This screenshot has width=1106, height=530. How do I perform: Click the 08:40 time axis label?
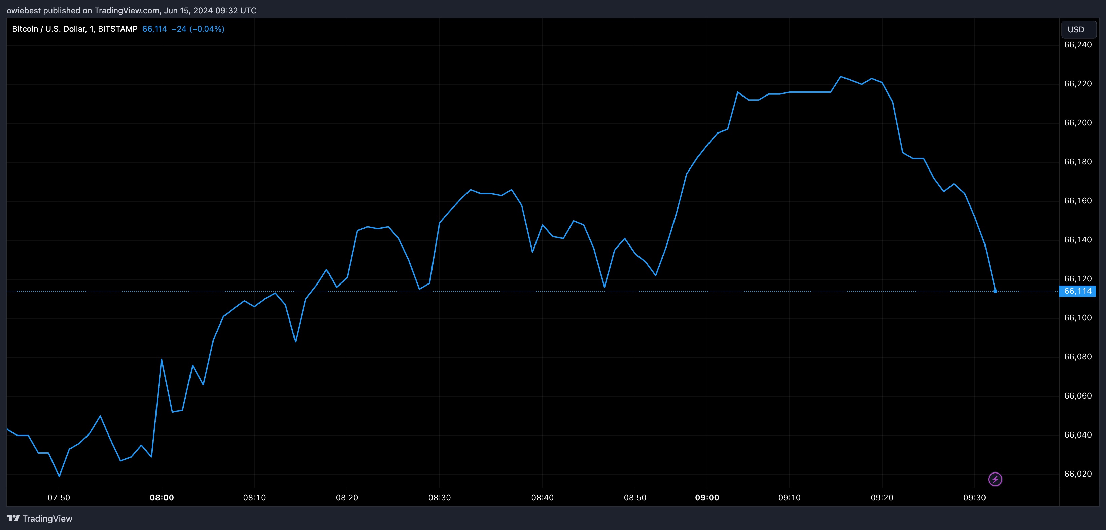coord(542,498)
